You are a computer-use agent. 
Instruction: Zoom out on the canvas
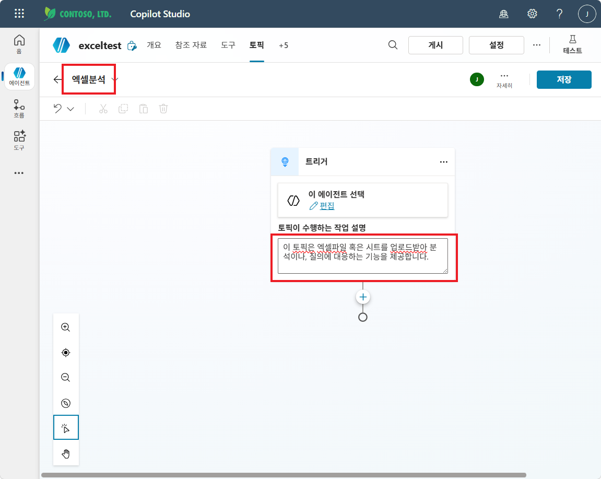[66, 377]
